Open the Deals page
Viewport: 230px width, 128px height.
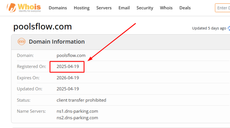click(x=185, y=8)
